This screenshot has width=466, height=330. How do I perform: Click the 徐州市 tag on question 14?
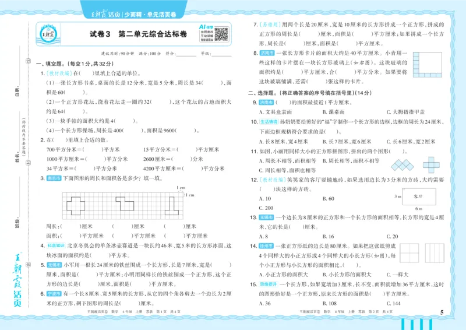coord(266,246)
